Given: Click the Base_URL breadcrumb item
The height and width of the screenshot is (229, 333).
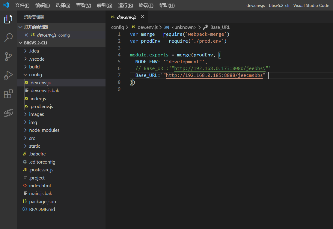Looking at the screenshot, I should [x=220, y=27].
